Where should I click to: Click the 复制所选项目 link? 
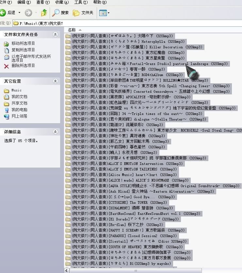click(x=23, y=50)
